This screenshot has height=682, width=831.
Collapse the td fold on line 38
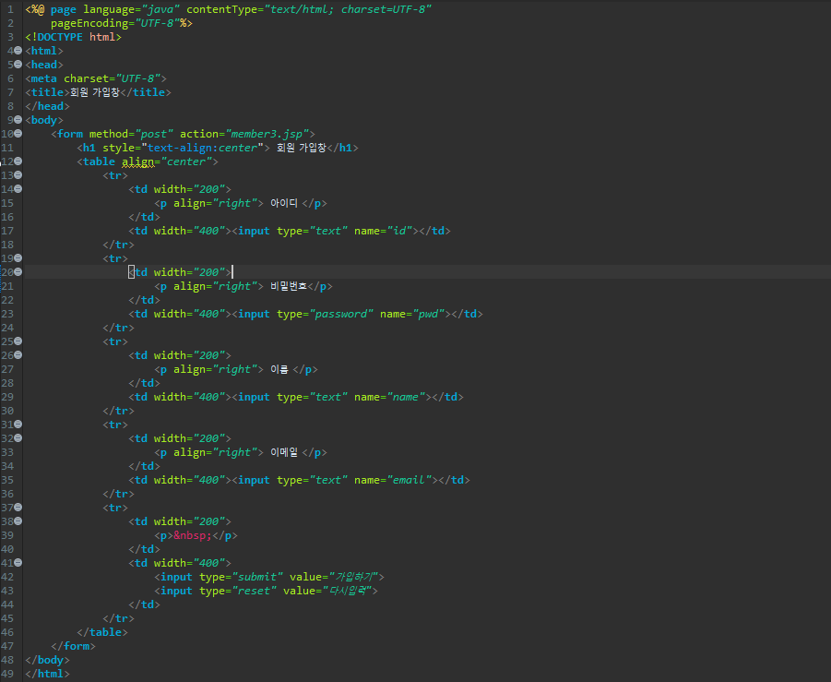(18, 521)
